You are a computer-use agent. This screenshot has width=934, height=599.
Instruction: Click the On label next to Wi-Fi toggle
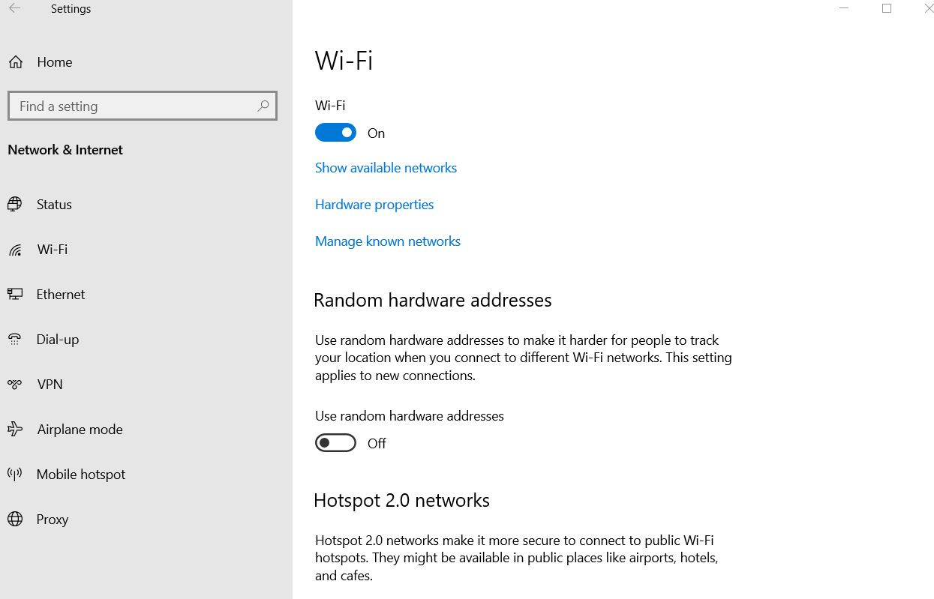pos(376,133)
